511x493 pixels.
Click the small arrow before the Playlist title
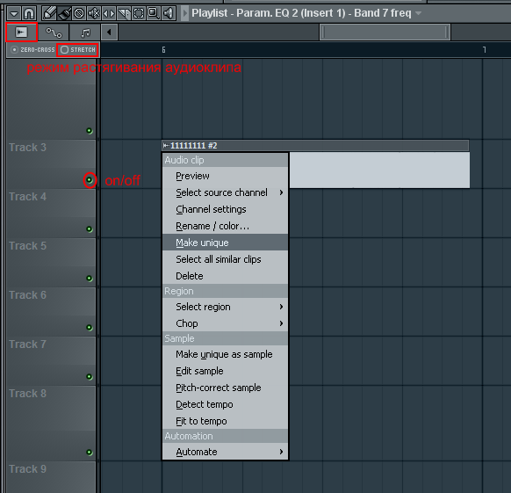point(185,14)
